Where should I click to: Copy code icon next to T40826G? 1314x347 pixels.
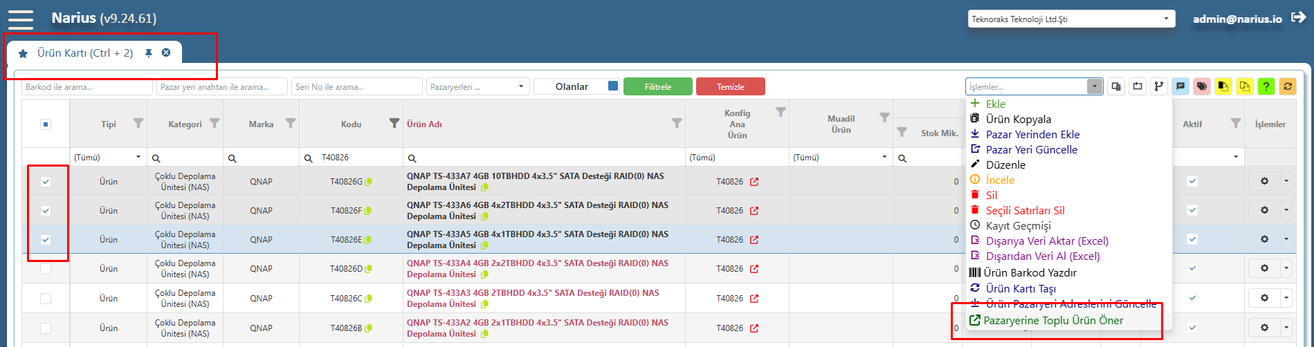click(x=369, y=182)
